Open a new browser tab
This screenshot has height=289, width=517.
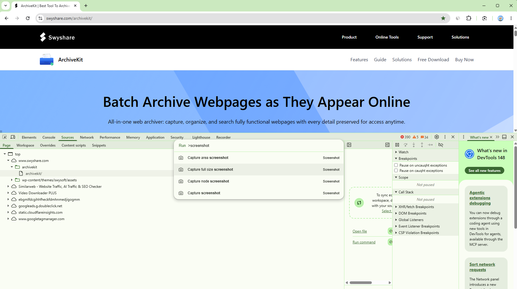86,6
